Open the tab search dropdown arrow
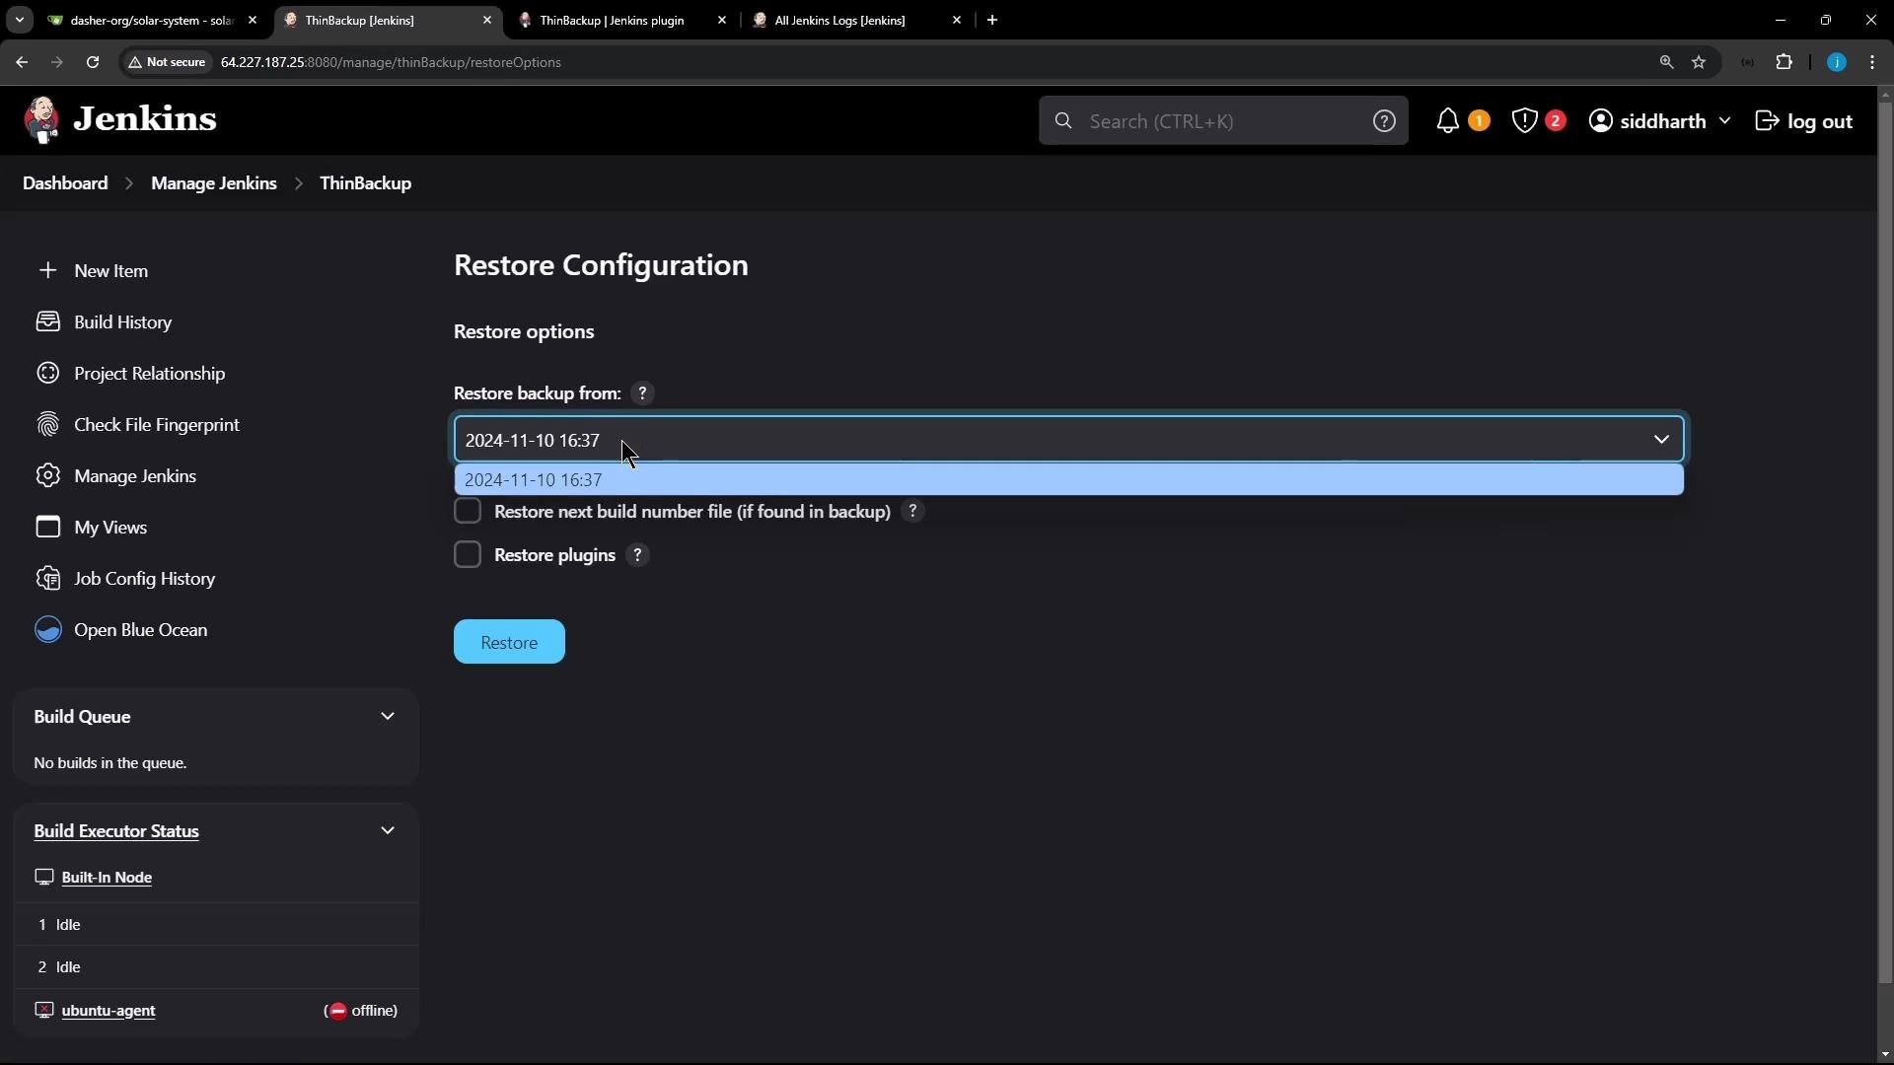This screenshot has width=1894, height=1065. tap(19, 20)
